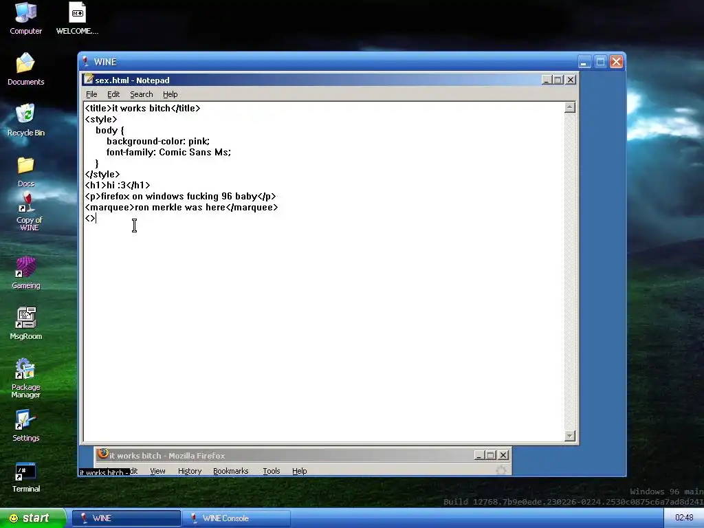The height and width of the screenshot is (528, 704).
Task: Open the WELCOME markdown file icon
Action: pos(77,18)
